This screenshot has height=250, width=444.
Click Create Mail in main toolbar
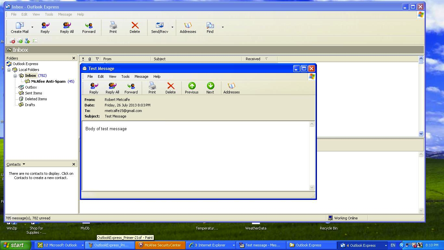pyautogui.click(x=20, y=27)
